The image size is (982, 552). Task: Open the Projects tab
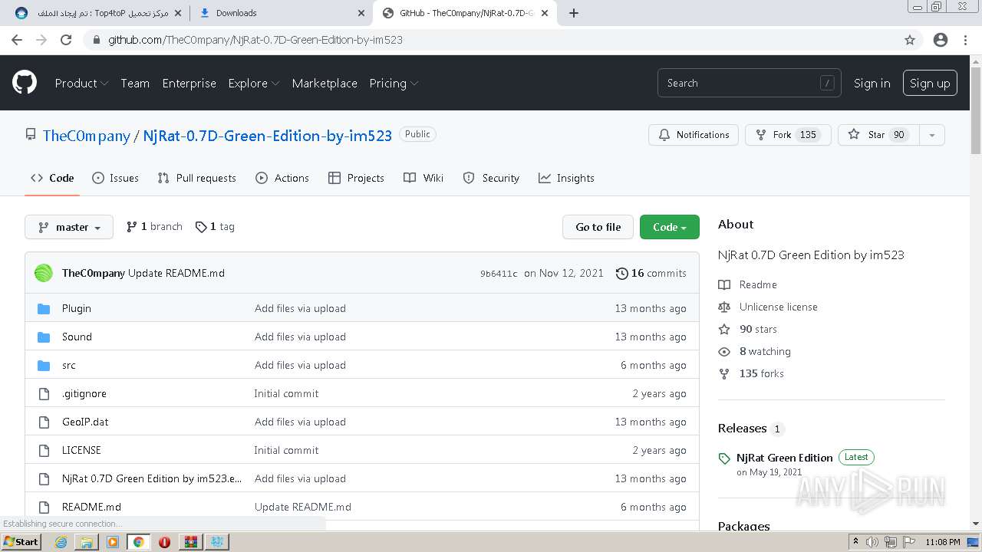coord(356,178)
